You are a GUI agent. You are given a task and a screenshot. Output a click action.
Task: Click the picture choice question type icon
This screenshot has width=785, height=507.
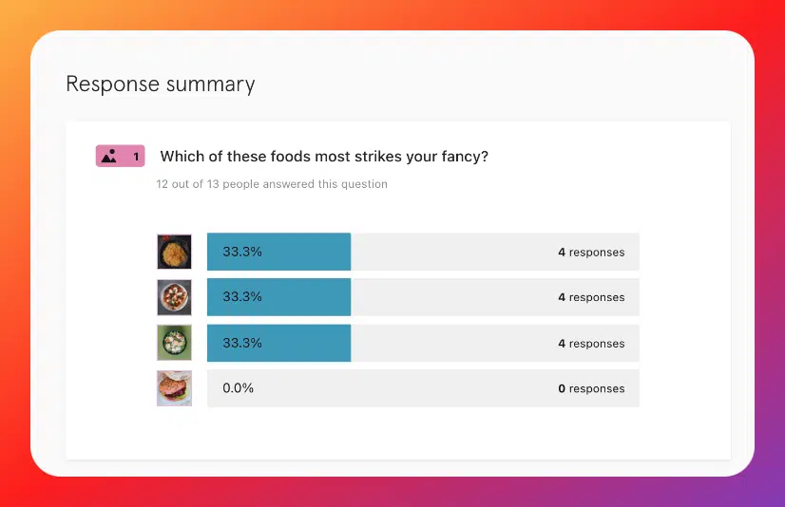click(x=109, y=157)
